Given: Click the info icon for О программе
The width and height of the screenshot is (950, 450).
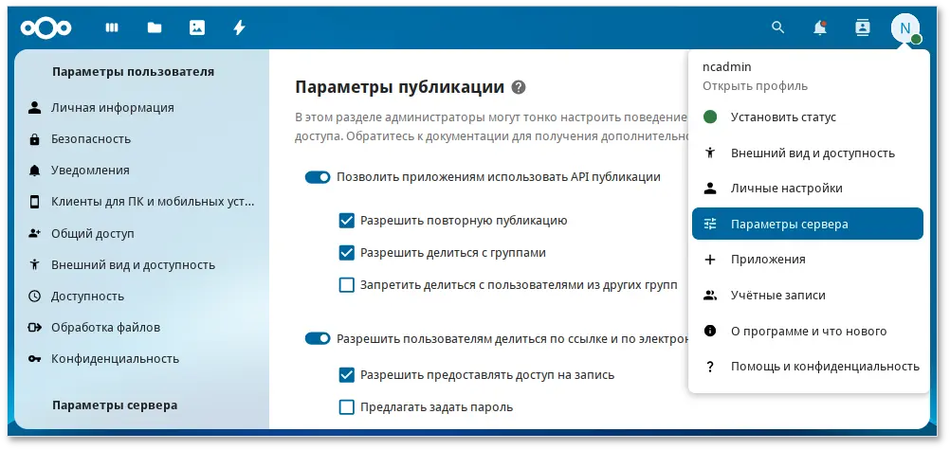Looking at the screenshot, I should (x=710, y=332).
